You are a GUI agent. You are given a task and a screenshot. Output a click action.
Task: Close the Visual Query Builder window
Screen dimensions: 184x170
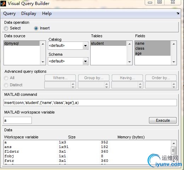(173, 2)
